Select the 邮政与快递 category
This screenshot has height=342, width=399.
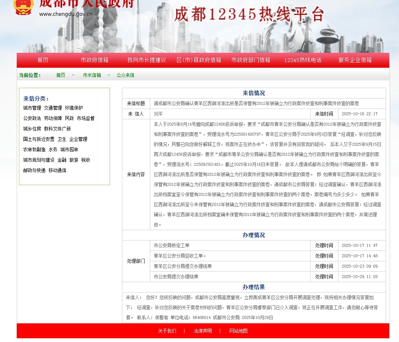[34, 171]
